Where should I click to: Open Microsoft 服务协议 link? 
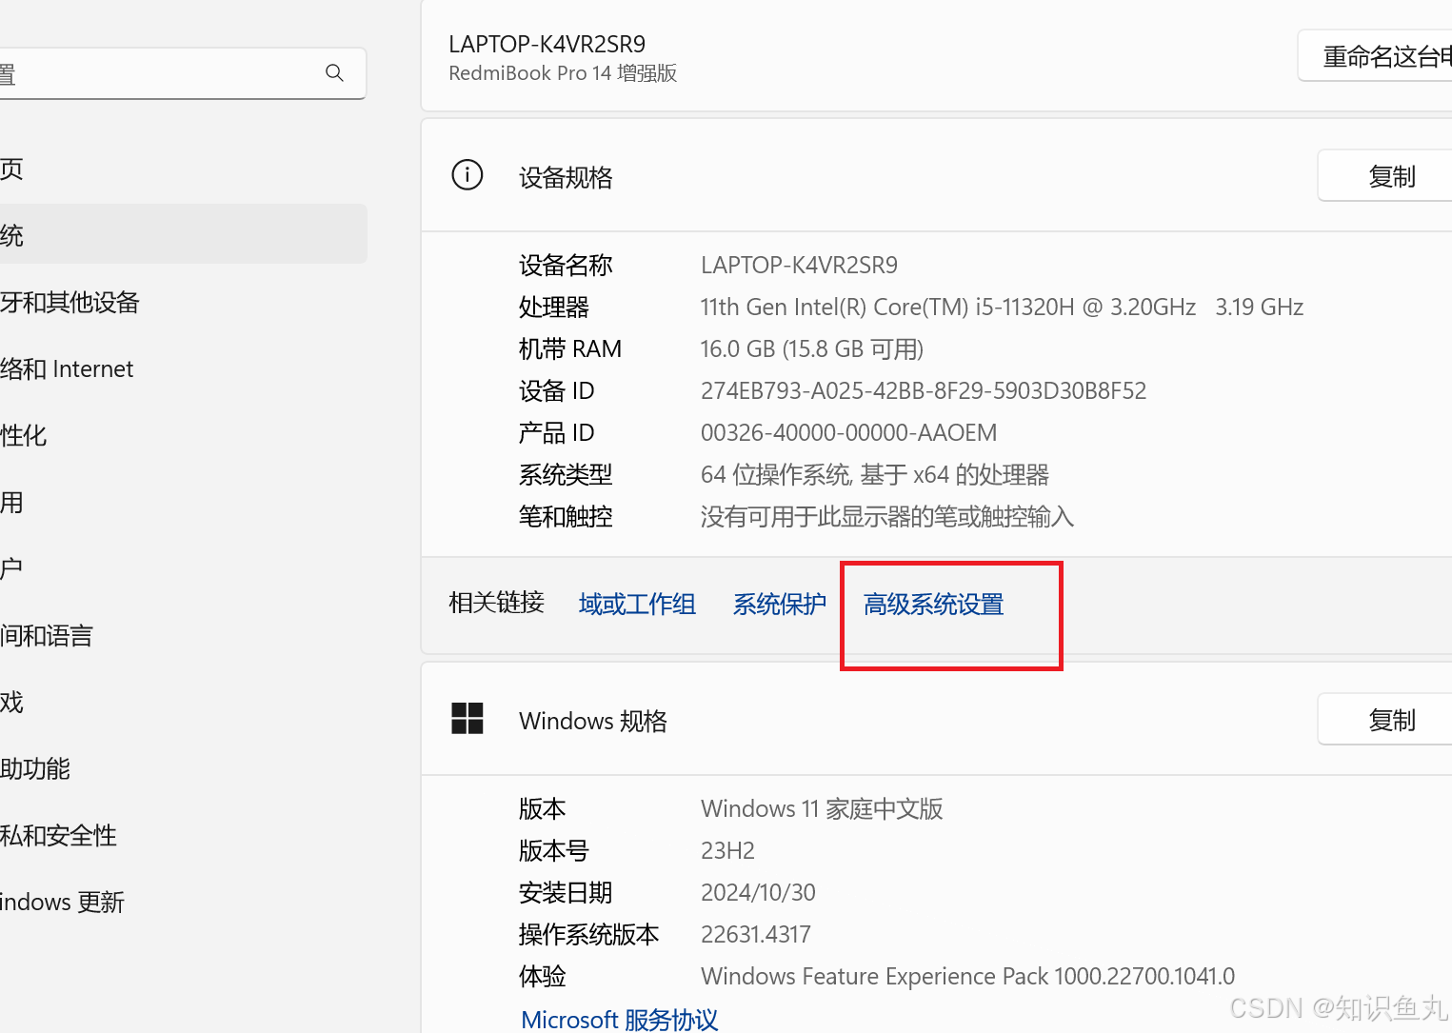620,1020
